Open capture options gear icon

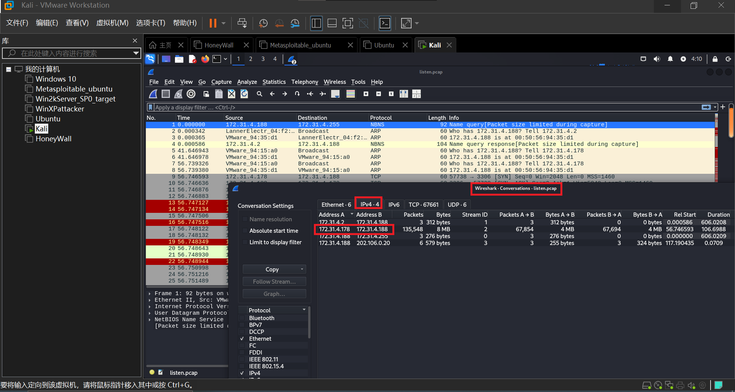(x=191, y=94)
